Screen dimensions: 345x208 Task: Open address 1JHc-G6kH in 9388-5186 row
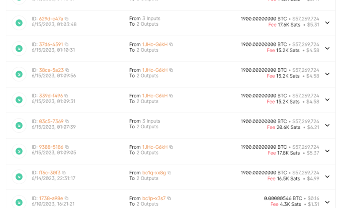[x=155, y=147]
